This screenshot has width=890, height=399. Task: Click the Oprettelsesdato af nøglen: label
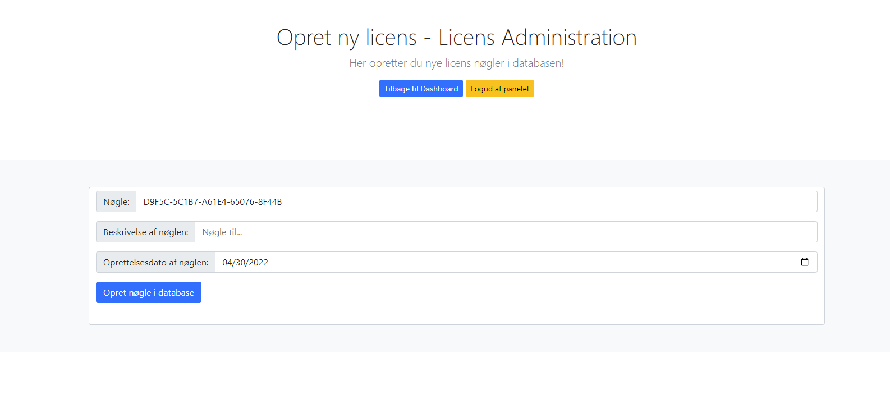pos(156,262)
